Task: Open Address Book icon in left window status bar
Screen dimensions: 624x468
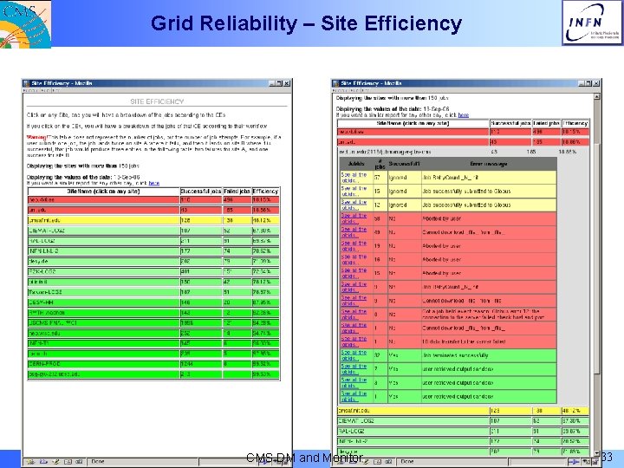Action: click(x=68, y=462)
